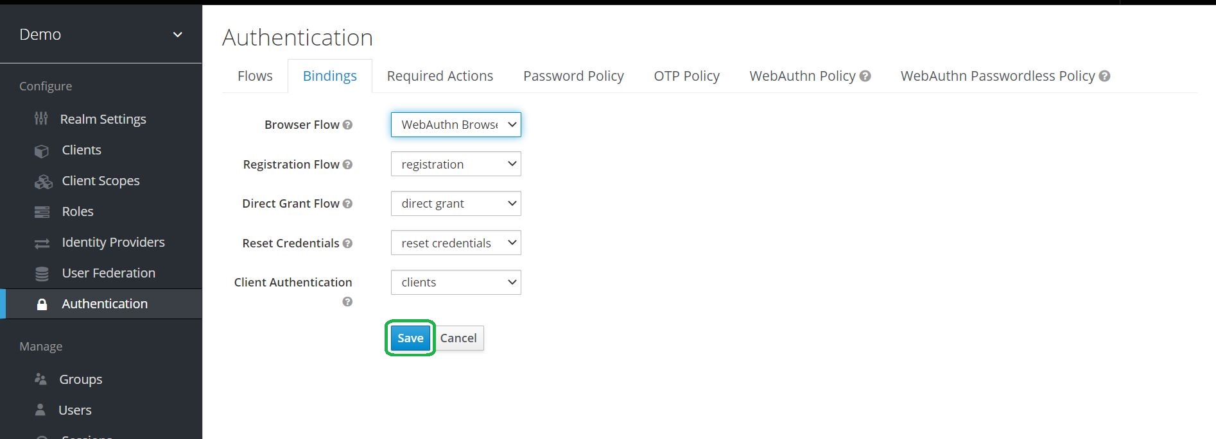The width and height of the screenshot is (1216, 439).
Task: Click the help icon under Client Authentication
Action: click(x=347, y=302)
